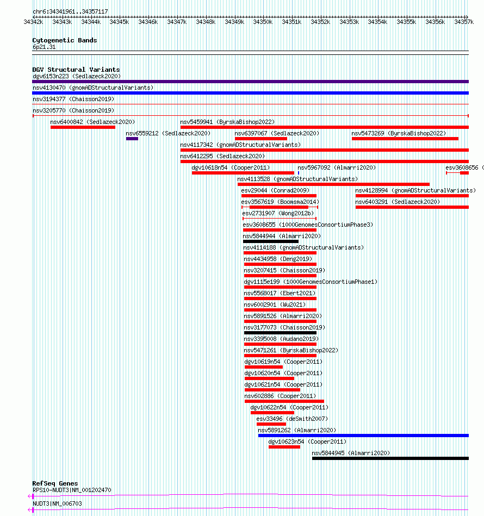Click the nsv4130470 gnomAD blue variant bar

(250, 93)
